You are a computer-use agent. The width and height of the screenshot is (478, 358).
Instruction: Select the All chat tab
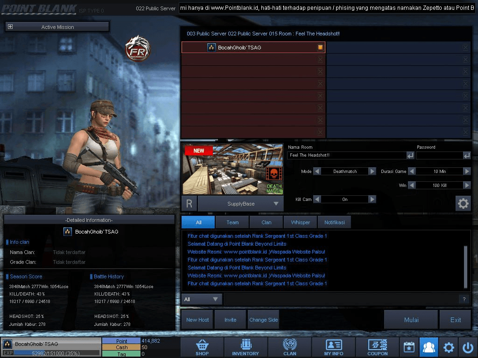tap(198, 222)
